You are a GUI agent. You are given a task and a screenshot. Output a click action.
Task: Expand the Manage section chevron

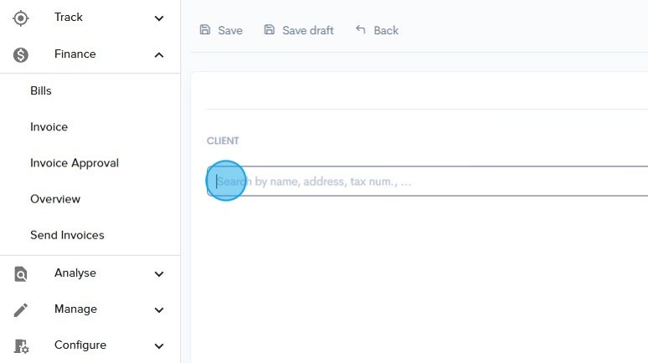(159, 309)
